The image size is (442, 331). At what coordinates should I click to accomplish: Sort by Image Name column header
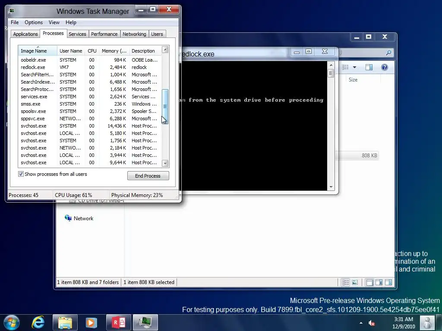(38, 51)
